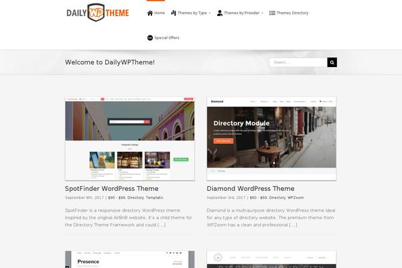The height and width of the screenshot is (268, 402).
Task: Open the SpotFinder WordPress Theme title link
Action: (111, 188)
